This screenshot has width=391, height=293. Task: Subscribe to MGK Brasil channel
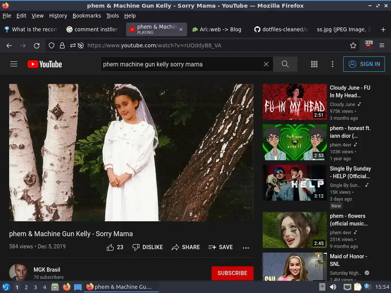[x=233, y=273]
